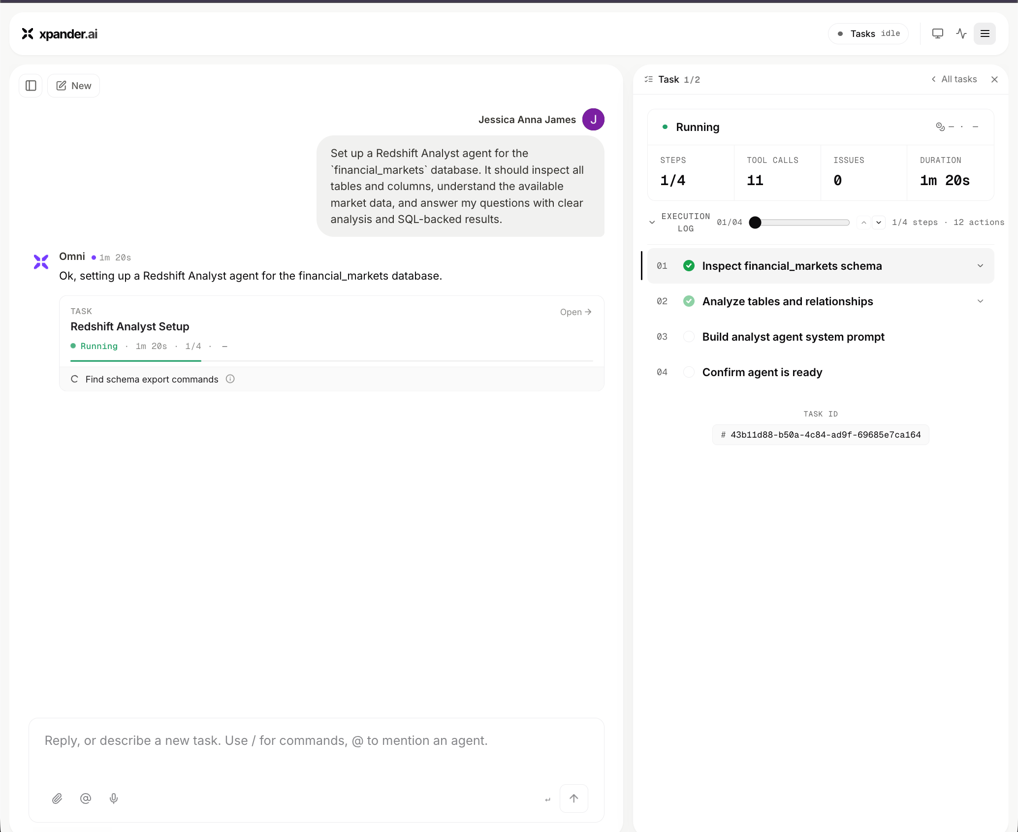Select step 04 Confirm agent is ready
This screenshot has height=832, width=1018.
[x=821, y=372]
